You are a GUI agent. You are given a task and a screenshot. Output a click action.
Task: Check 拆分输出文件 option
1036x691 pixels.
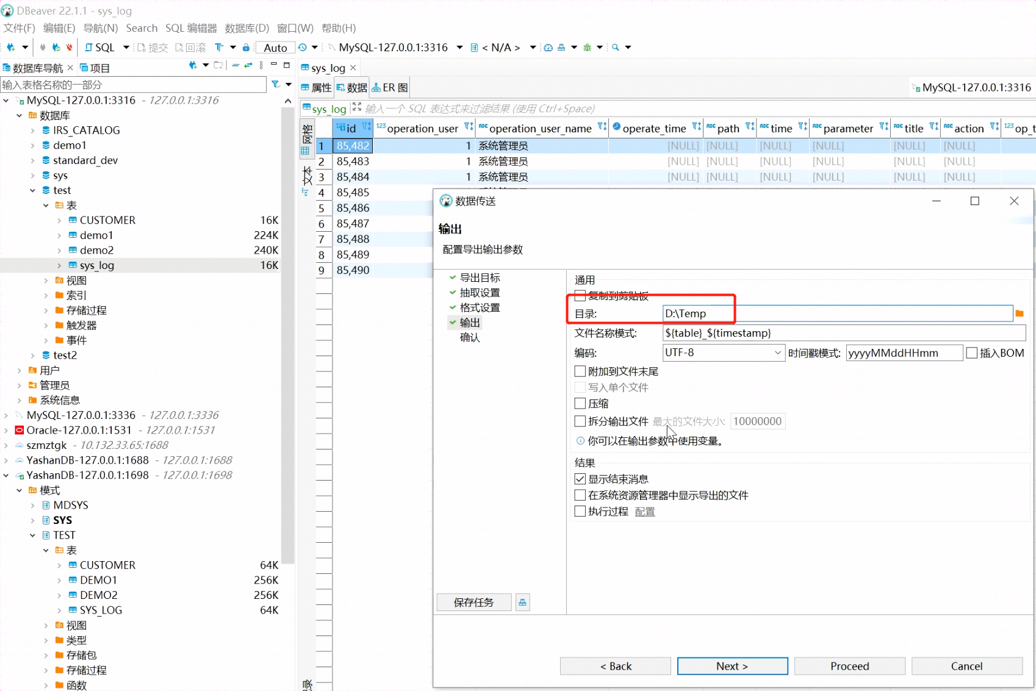tap(580, 421)
